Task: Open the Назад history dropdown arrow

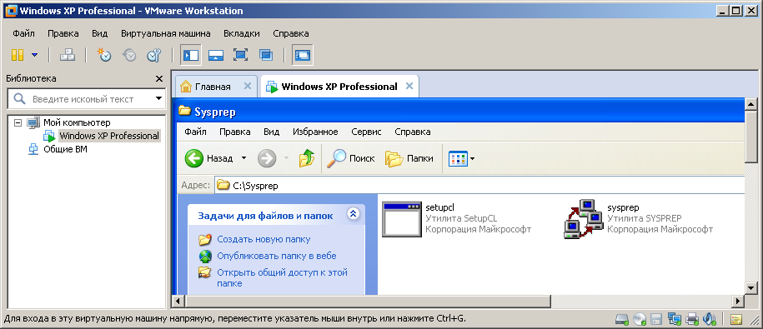Action: (x=244, y=158)
